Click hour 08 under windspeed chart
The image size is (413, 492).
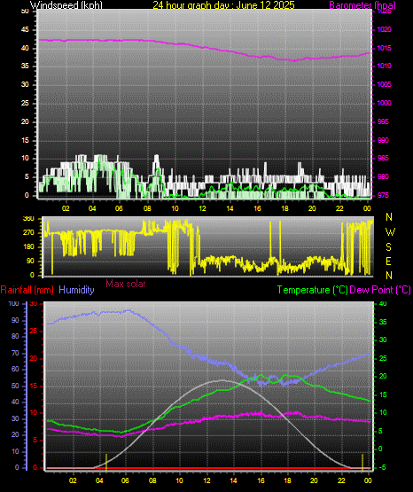tap(147, 208)
